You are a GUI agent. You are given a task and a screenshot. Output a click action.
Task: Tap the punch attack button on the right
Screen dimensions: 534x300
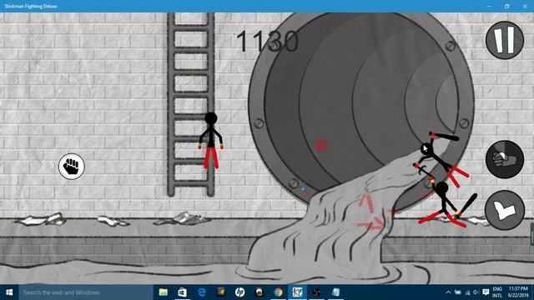[504, 159]
